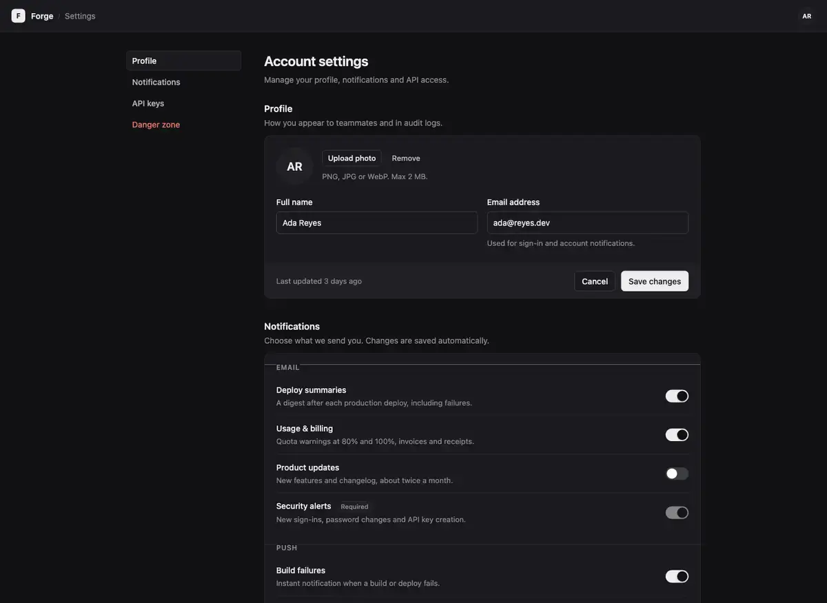This screenshot has width=827, height=603.
Task: Select the Profile sidebar item
Action: click(x=183, y=61)
